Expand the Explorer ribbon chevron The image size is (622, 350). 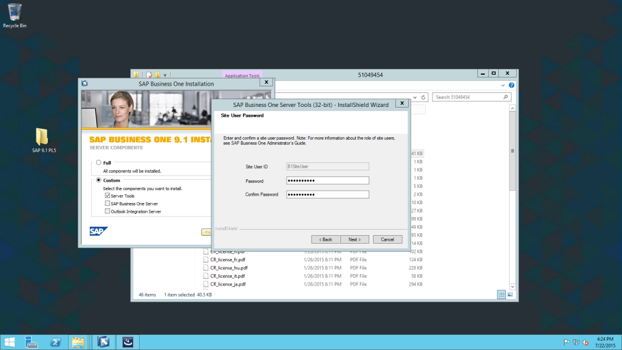pos(503,85)
